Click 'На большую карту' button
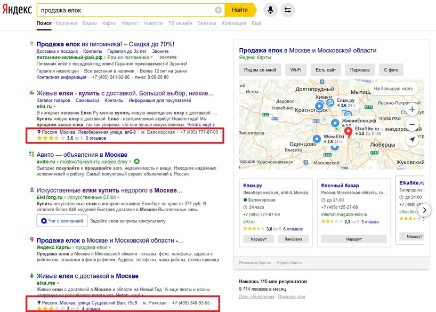 393,89
